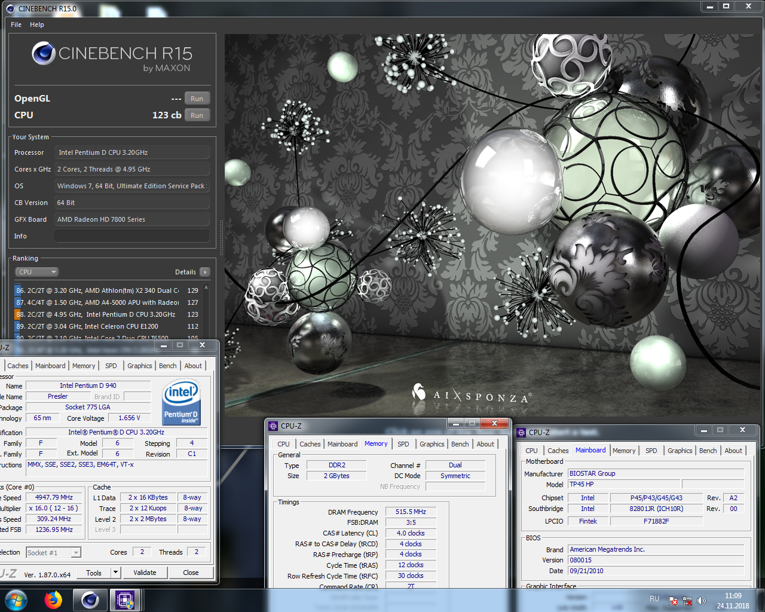Switch to Bench tab in left CPU-Z
This screenshot has width=765, height=612.
pos(168,366)
